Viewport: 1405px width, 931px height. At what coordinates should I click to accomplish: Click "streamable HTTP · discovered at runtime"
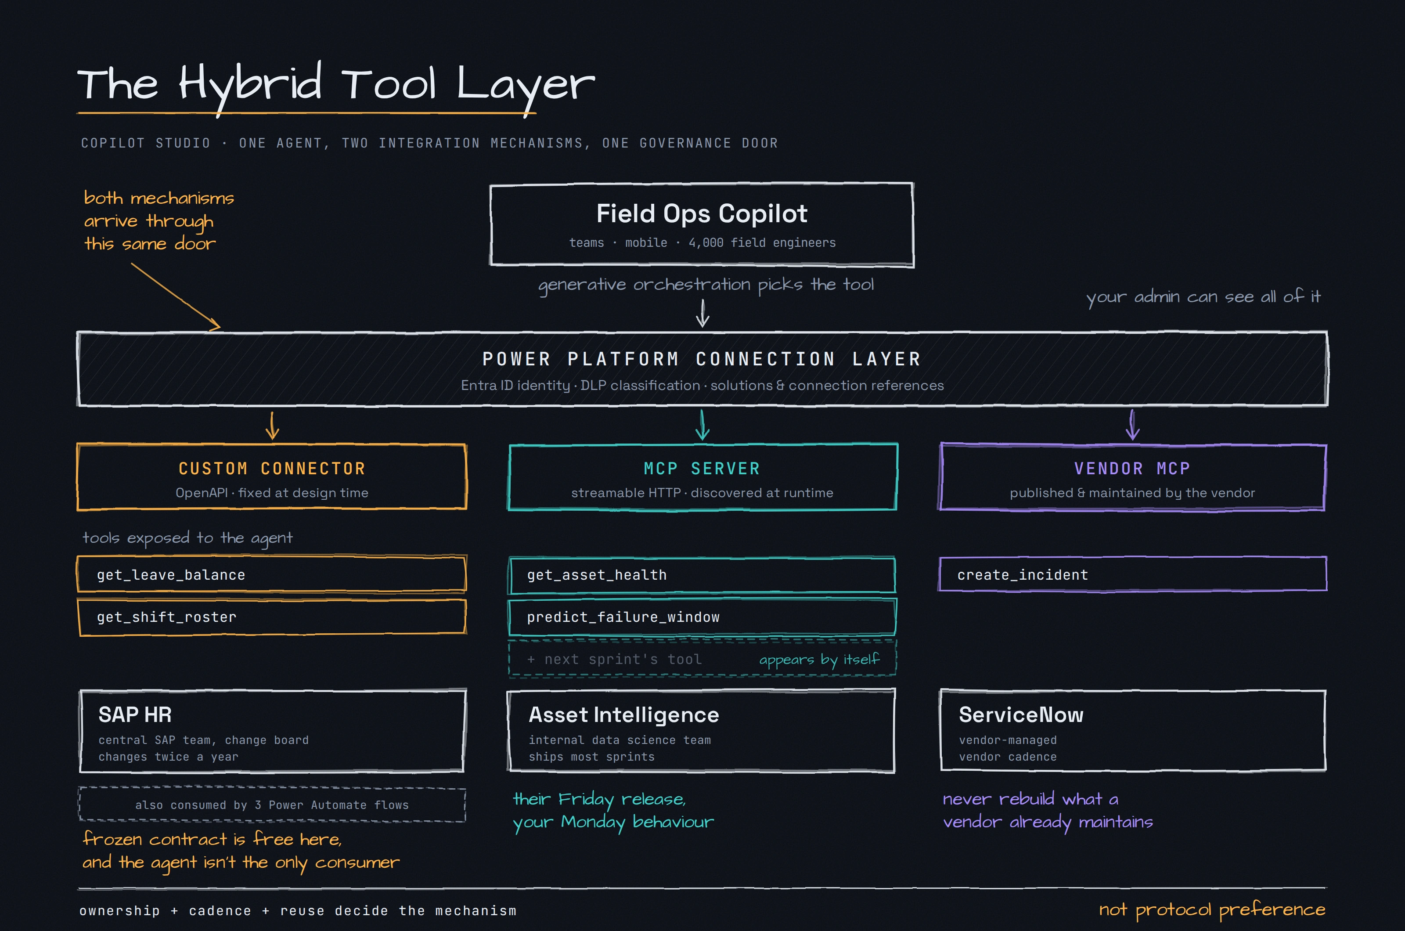702,493
